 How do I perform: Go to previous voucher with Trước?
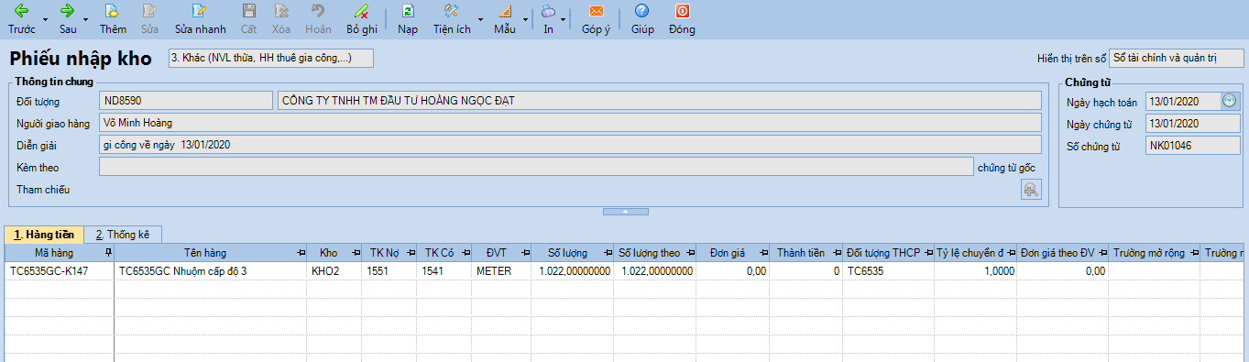tap(21, 12)
